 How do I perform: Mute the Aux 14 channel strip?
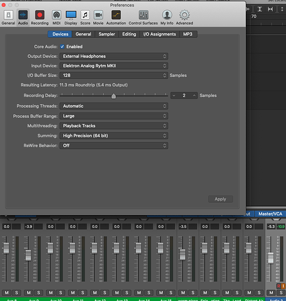[139, 293]
